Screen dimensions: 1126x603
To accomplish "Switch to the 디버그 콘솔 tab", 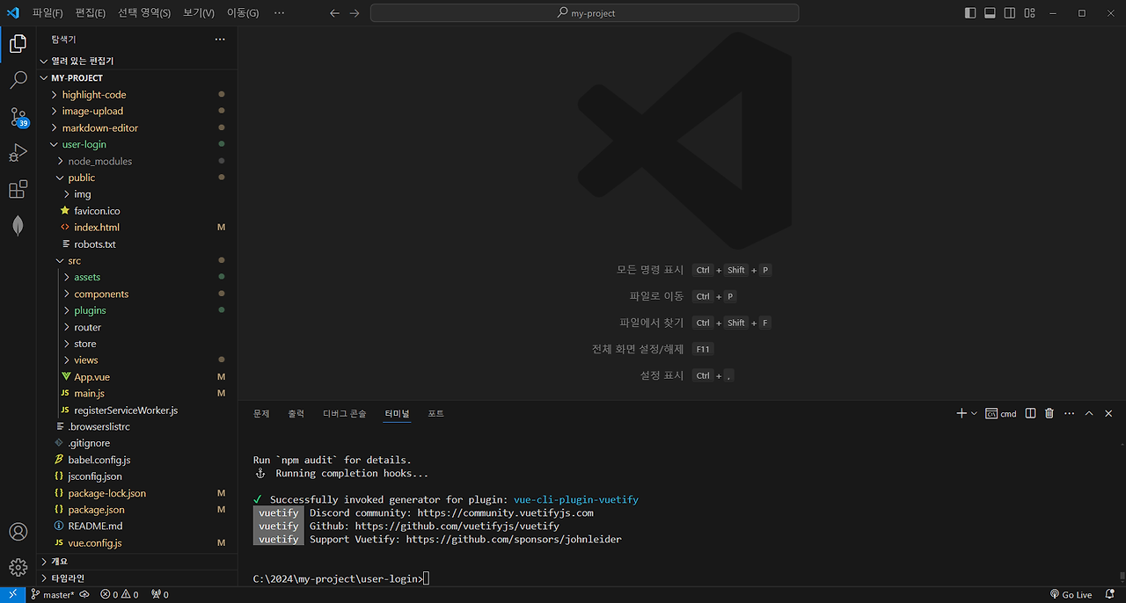I will click(x=344, y=413).
